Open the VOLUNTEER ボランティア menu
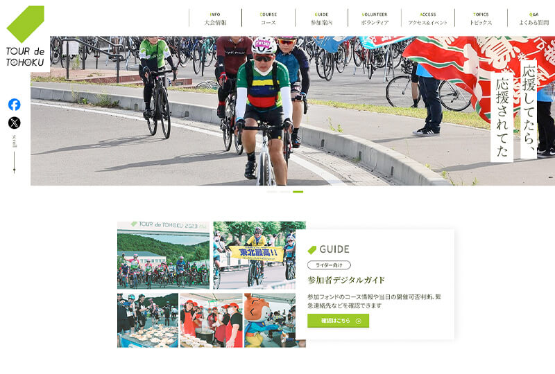The width and height of the screenshot is (555, 374). tap(375, 19)
